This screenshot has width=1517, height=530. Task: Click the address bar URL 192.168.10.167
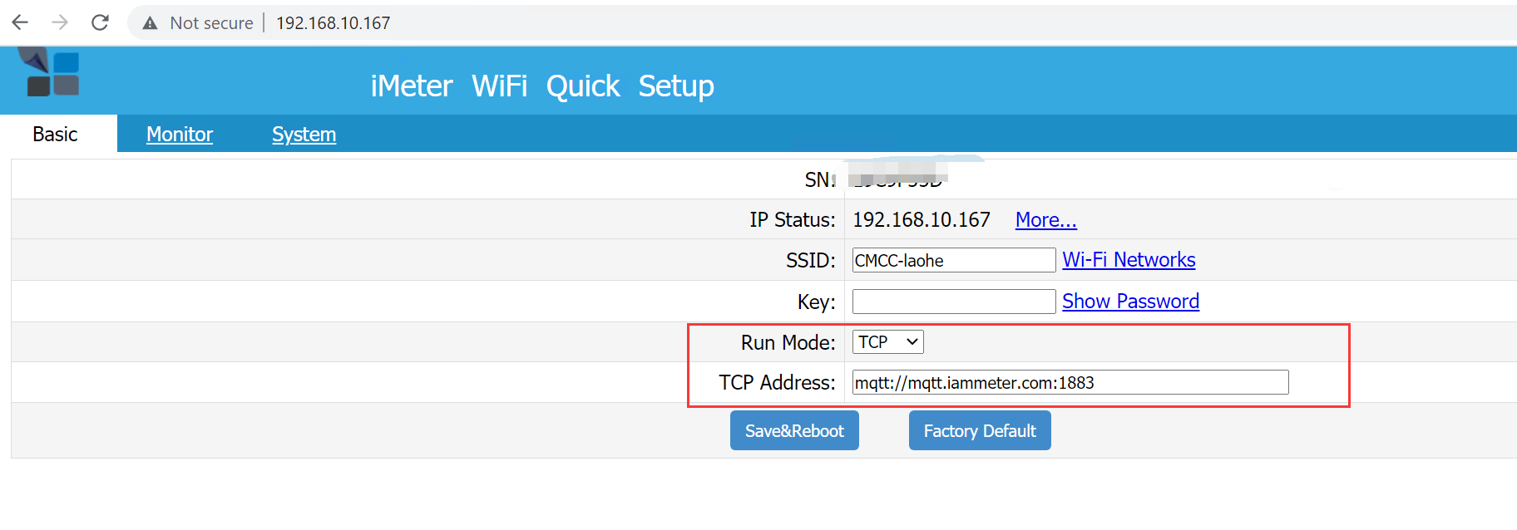tap(333, 23)
